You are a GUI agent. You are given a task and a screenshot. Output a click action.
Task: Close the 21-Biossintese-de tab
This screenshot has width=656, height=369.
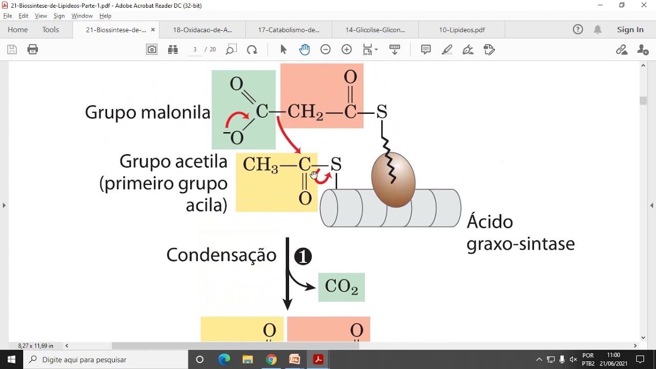point(153,30)
